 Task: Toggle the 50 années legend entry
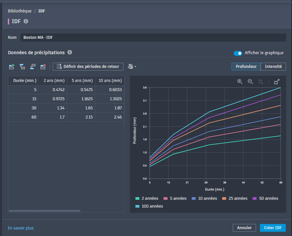click(265, 198)
